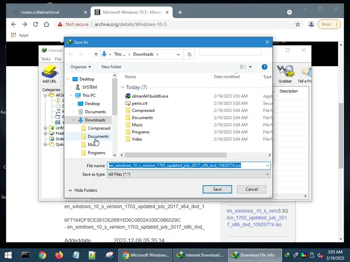The width and height of the screenshot is (350, 262).
Task: Switch to the router.collabnet.local tab
Action: pos(48,12)
